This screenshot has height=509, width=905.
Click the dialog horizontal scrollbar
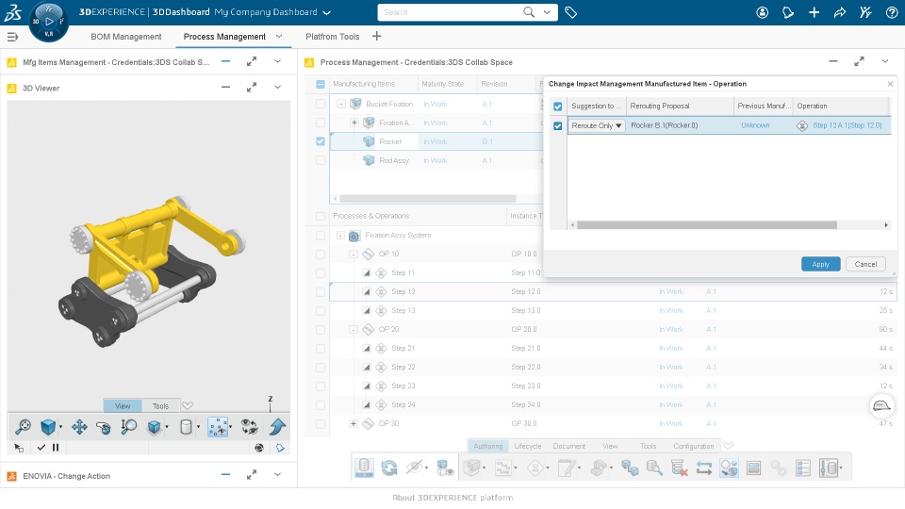(x=707, y=225)
